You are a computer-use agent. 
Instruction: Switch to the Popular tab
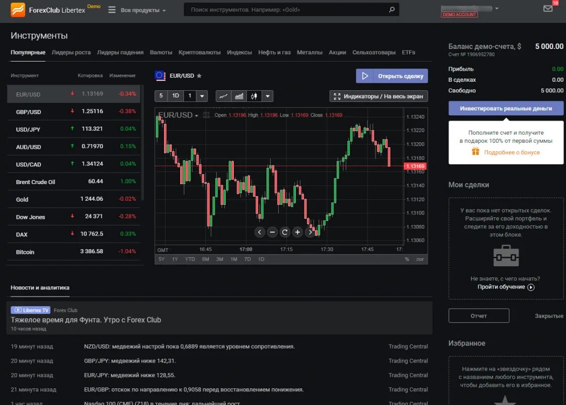[x=28, y=52]
